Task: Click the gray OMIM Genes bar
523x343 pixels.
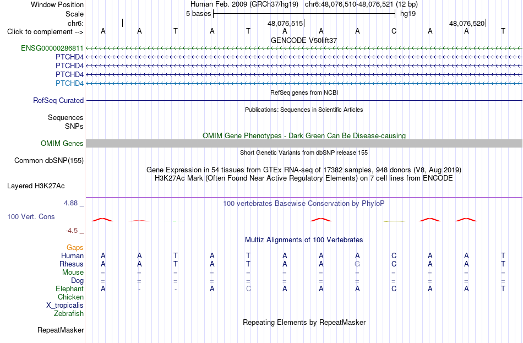Action: coord(304,144)
